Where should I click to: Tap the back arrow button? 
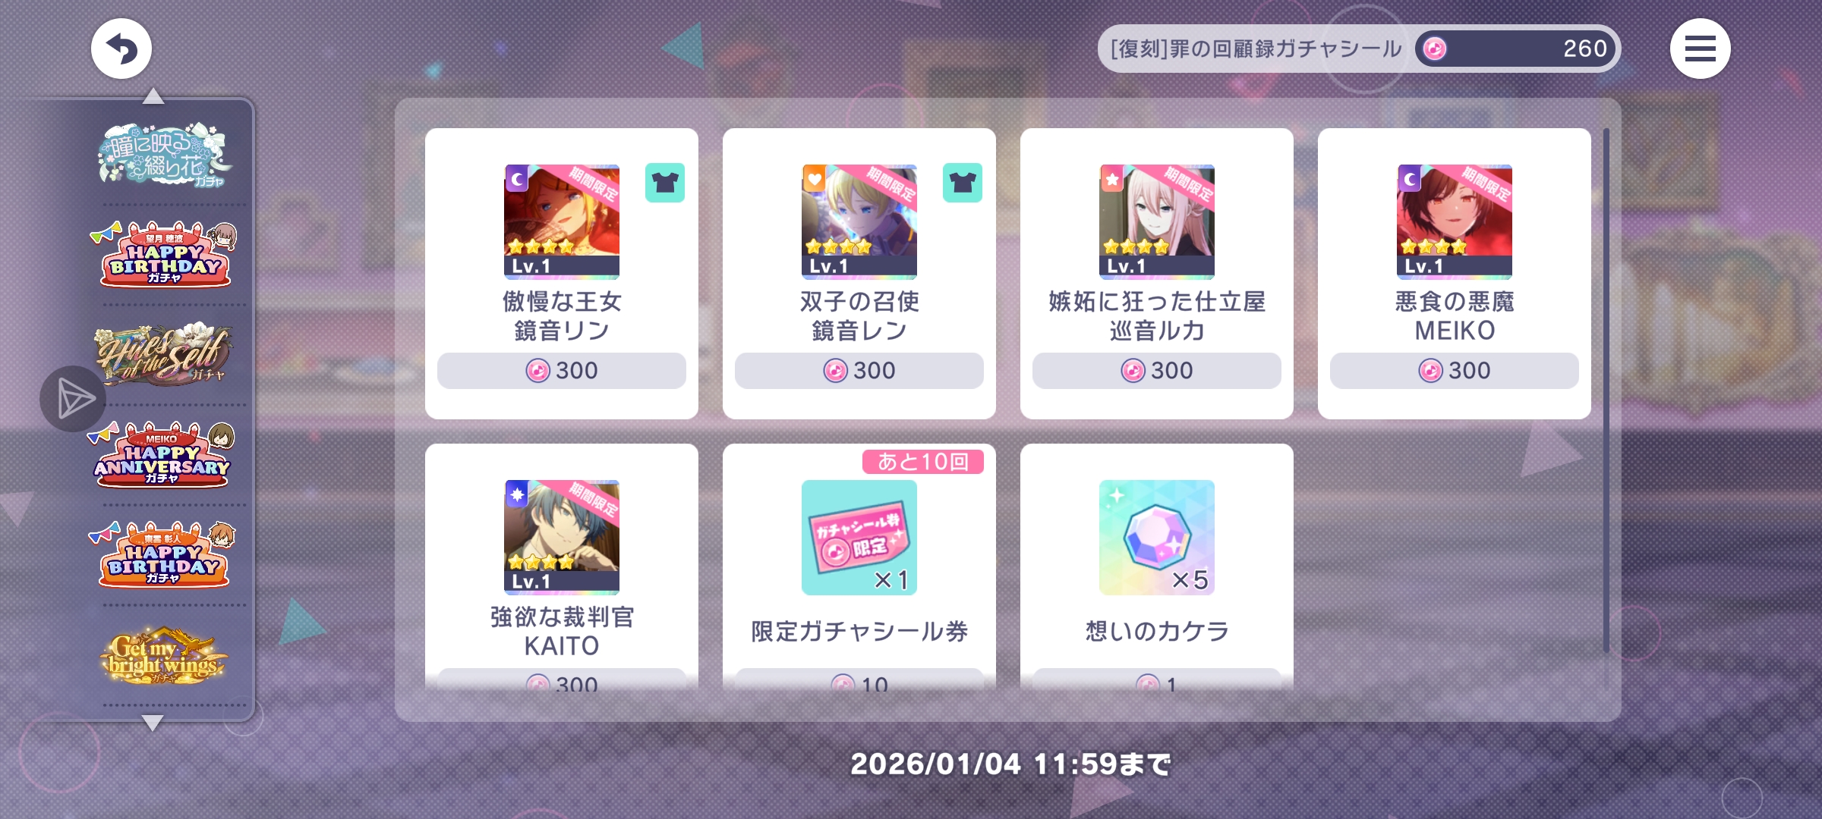coord(121,49)
